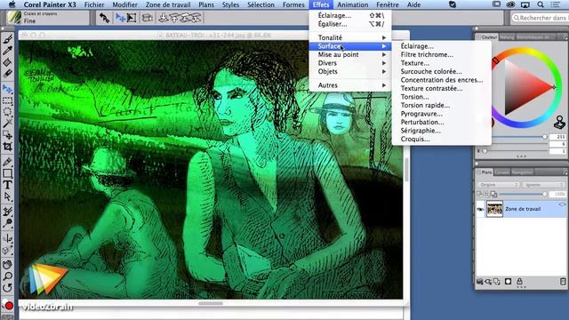Open the Origine composite method dropdown
Viewport: 569px width, 320px height.
[498, 185]
